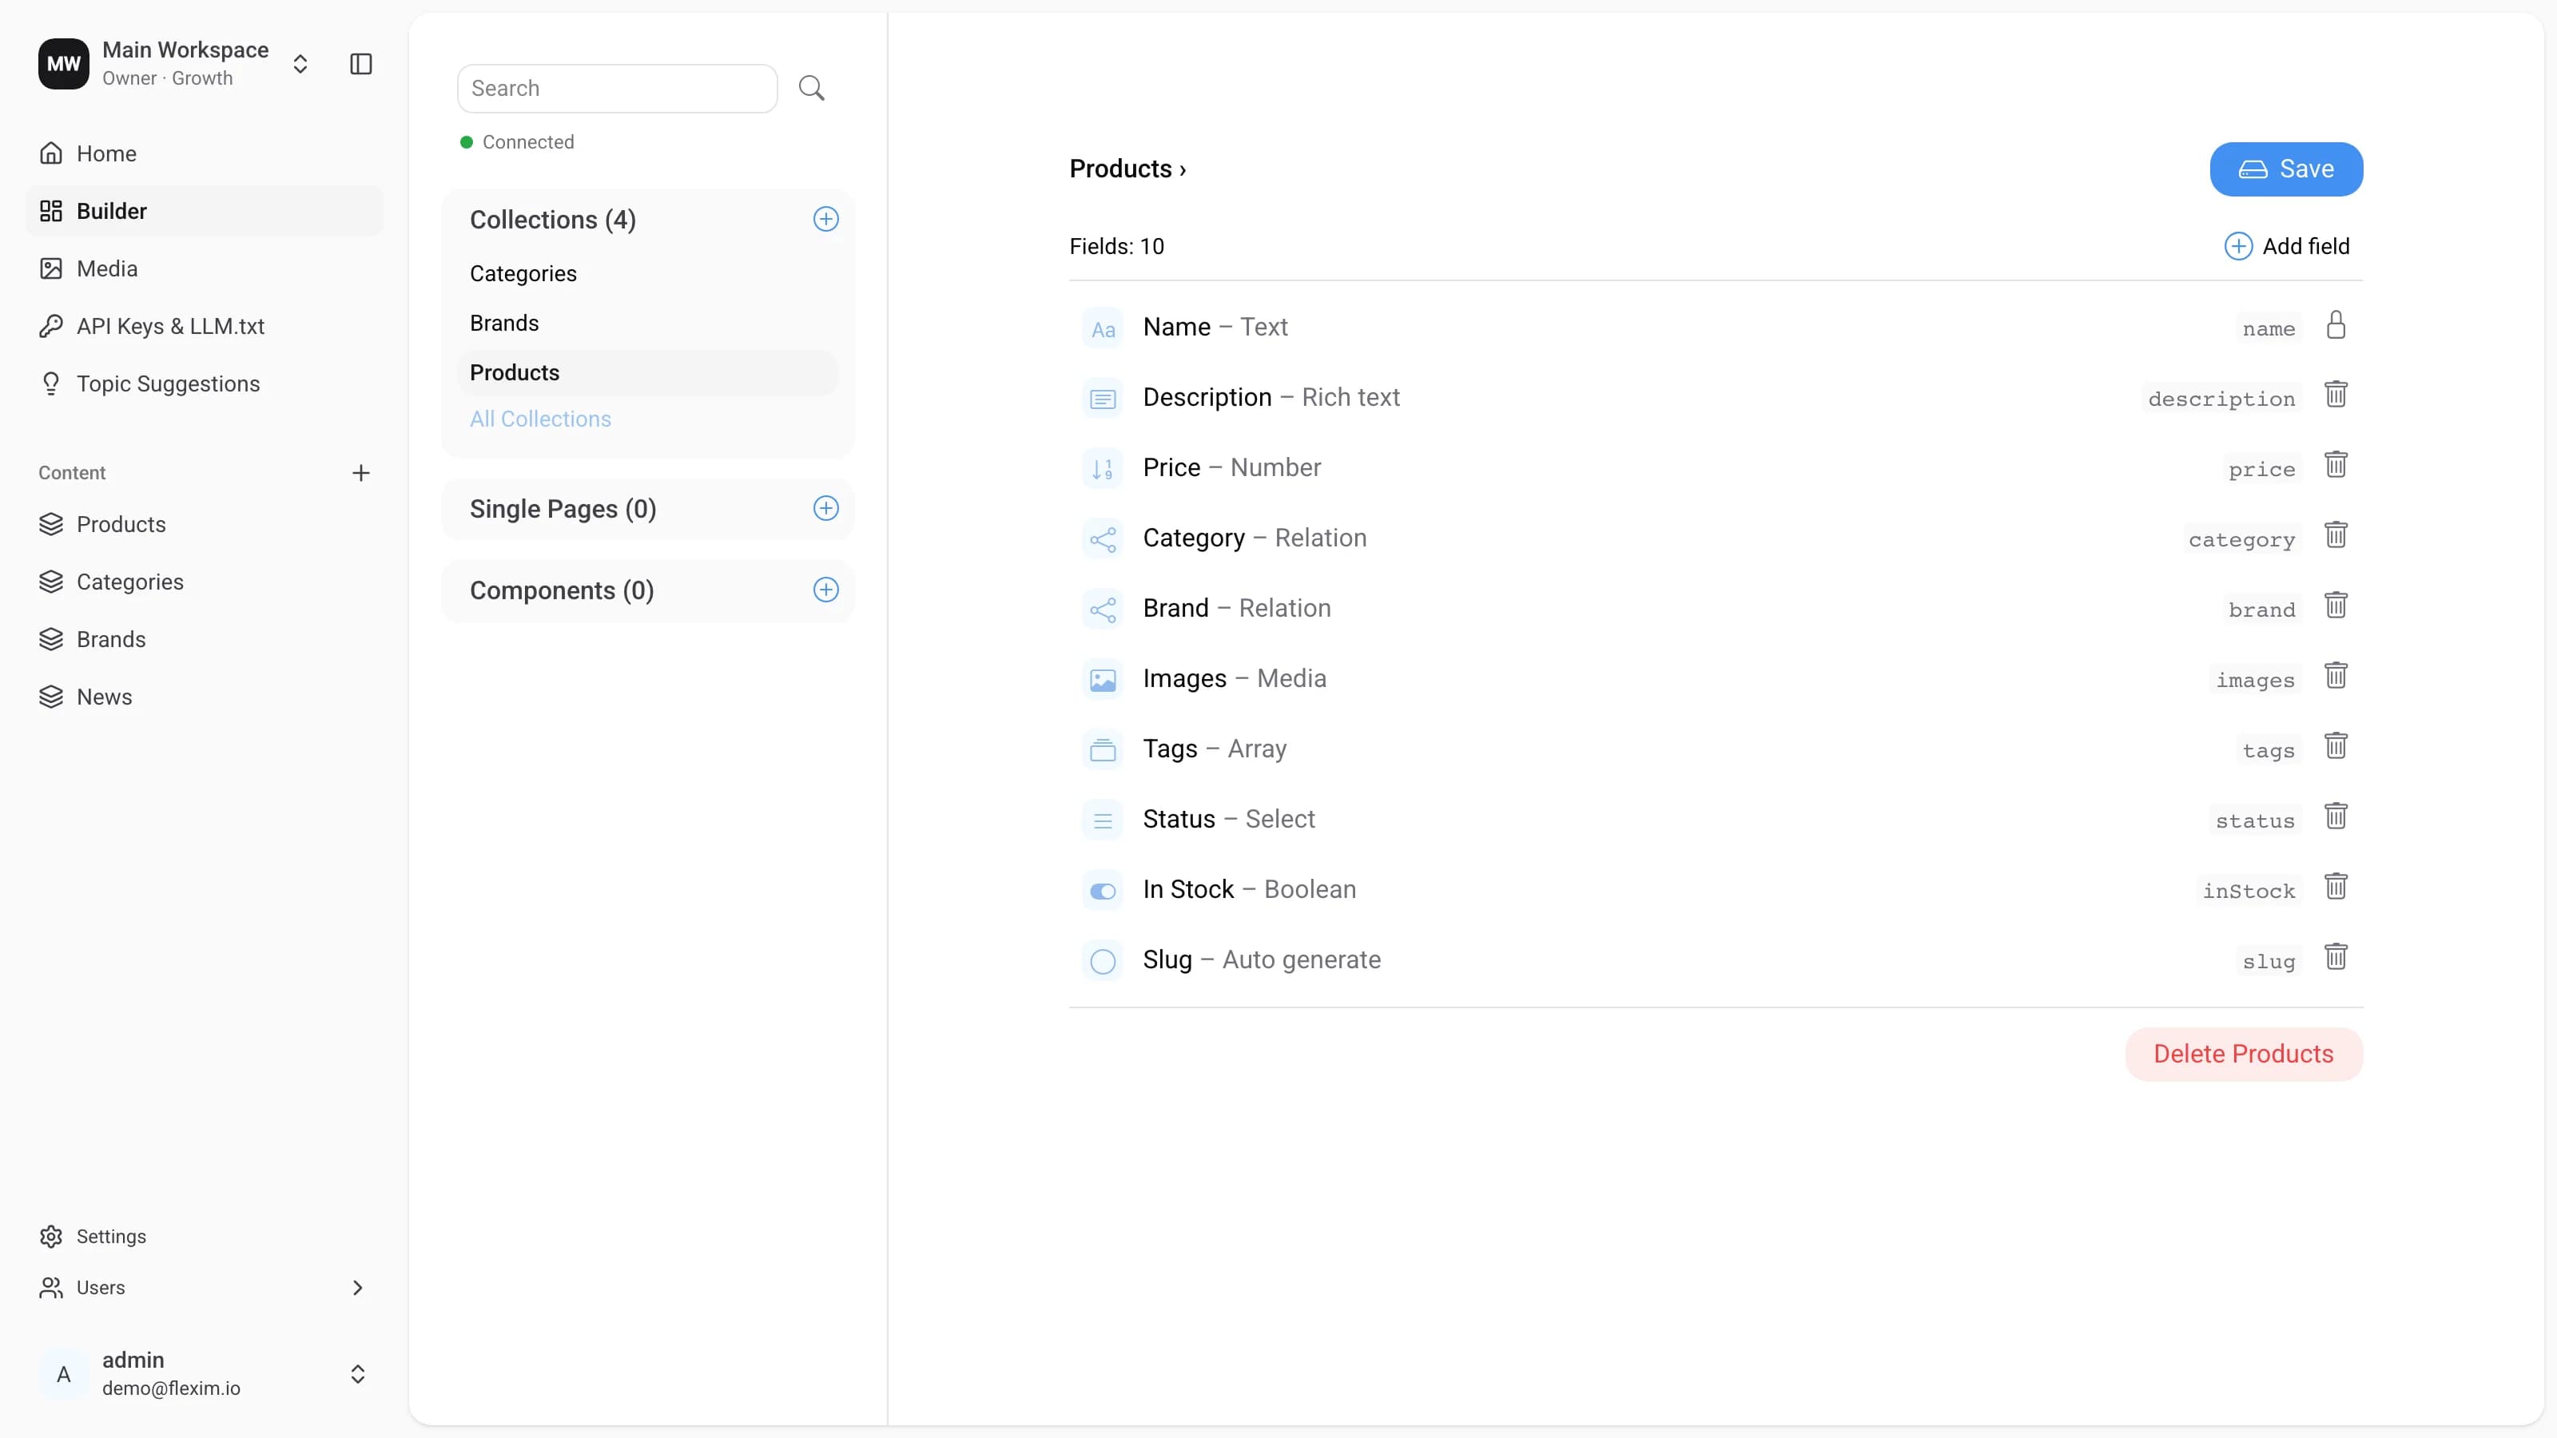Click the Price number type icon
The height and width of the screenshot is (1438, 2557).
(x=1103, y=468)
